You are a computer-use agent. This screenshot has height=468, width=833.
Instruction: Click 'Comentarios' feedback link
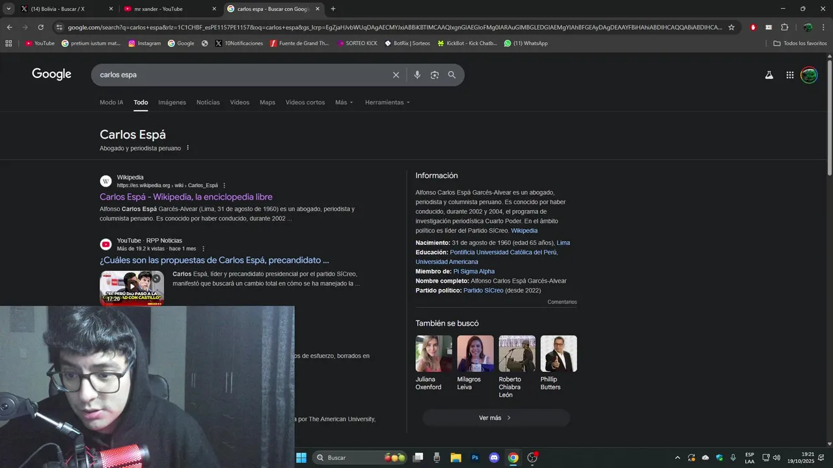(562, 302)
